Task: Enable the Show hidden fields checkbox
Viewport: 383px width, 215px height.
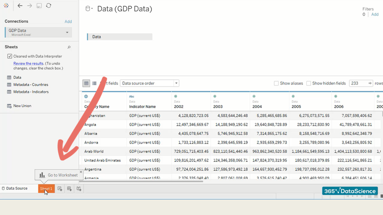Action: coord(309,83)
